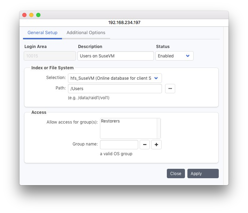The image size is (248, 213).
Task: Click into the Description text field
Action: click(x=115, y=56)
